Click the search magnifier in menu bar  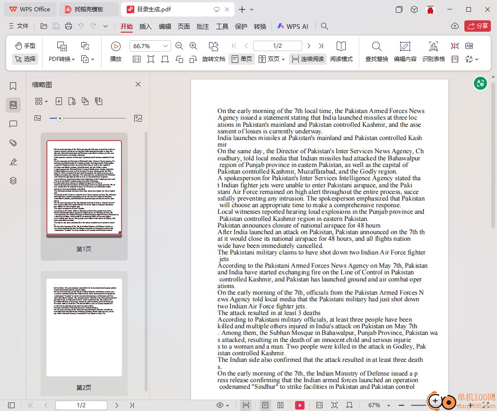(x=324, y=26)
